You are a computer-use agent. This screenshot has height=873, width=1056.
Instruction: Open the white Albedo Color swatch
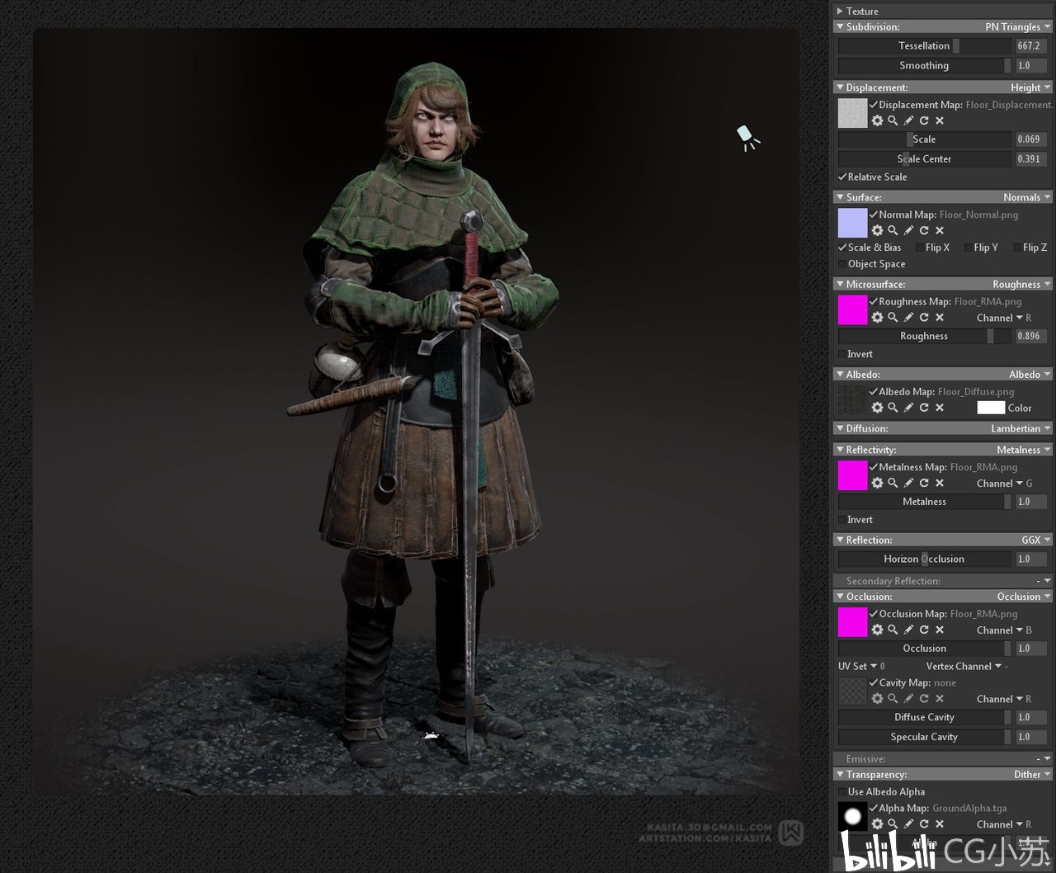point(991,408)
